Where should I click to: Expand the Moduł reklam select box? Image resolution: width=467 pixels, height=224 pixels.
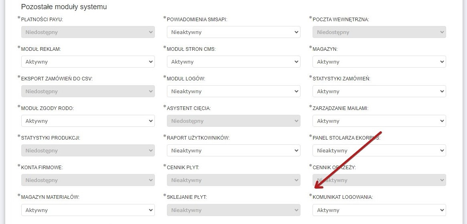tap(88, 62)
